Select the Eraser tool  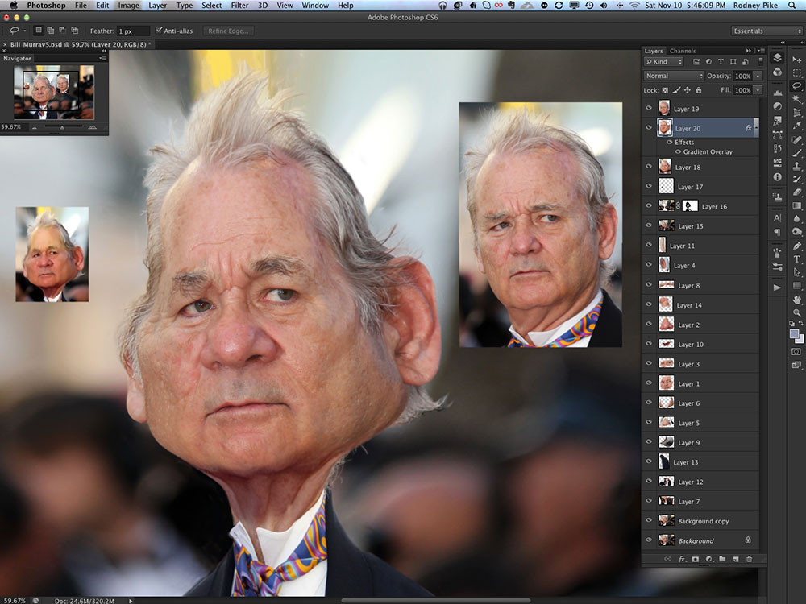tap(797, 192)
